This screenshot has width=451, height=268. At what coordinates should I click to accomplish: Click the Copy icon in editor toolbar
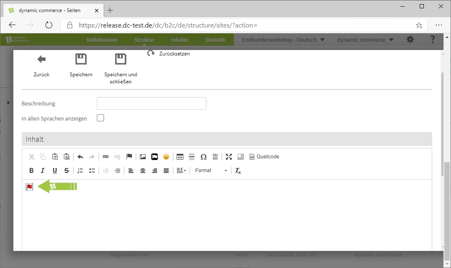pos(43,157)
